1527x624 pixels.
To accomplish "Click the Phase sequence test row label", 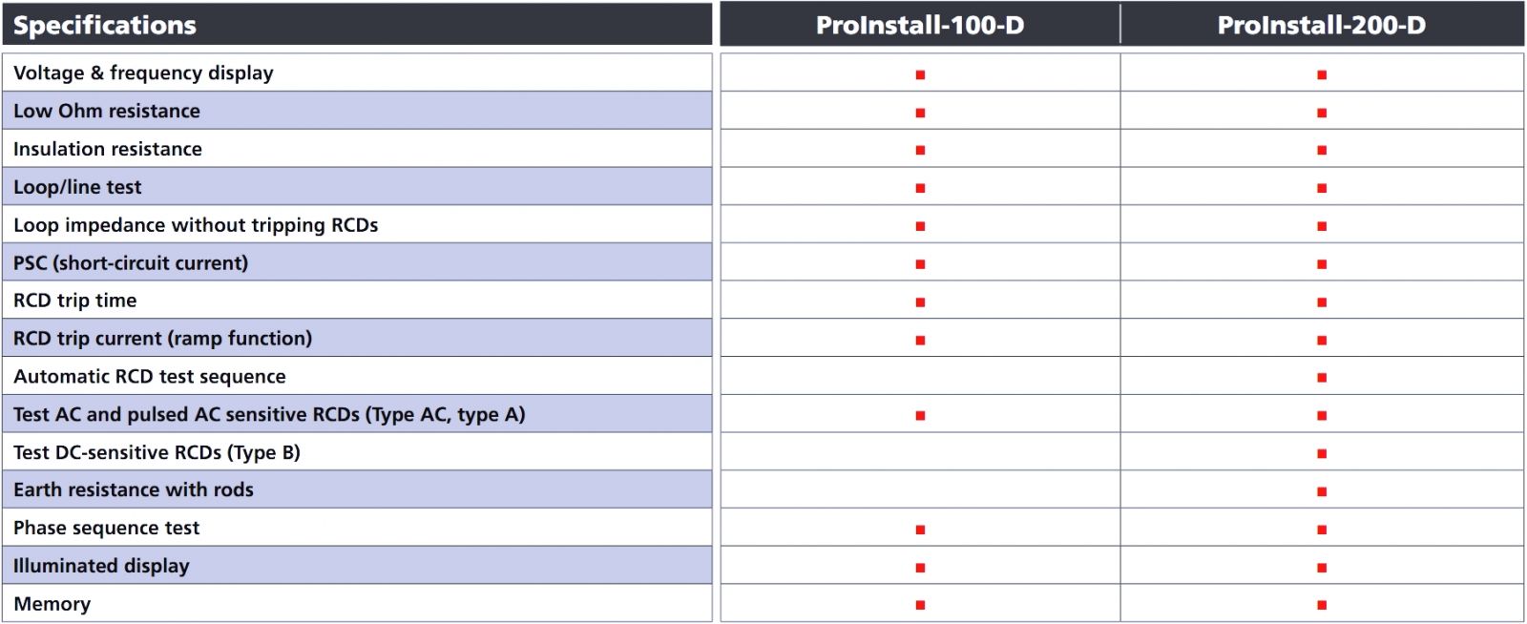I will pos(107,528).
